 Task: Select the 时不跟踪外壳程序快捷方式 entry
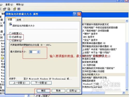(x=95, y=24)
